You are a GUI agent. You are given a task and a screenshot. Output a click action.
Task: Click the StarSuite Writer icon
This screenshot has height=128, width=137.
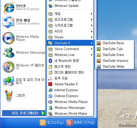click(x=99, y=67)
